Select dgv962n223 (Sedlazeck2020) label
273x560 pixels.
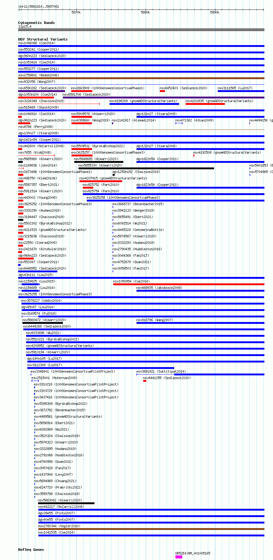42,120
